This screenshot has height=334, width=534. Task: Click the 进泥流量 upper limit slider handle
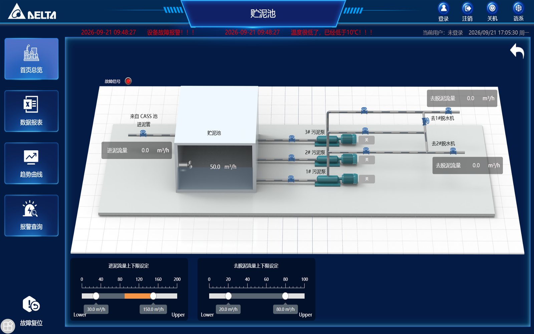(x=153, y=296)
